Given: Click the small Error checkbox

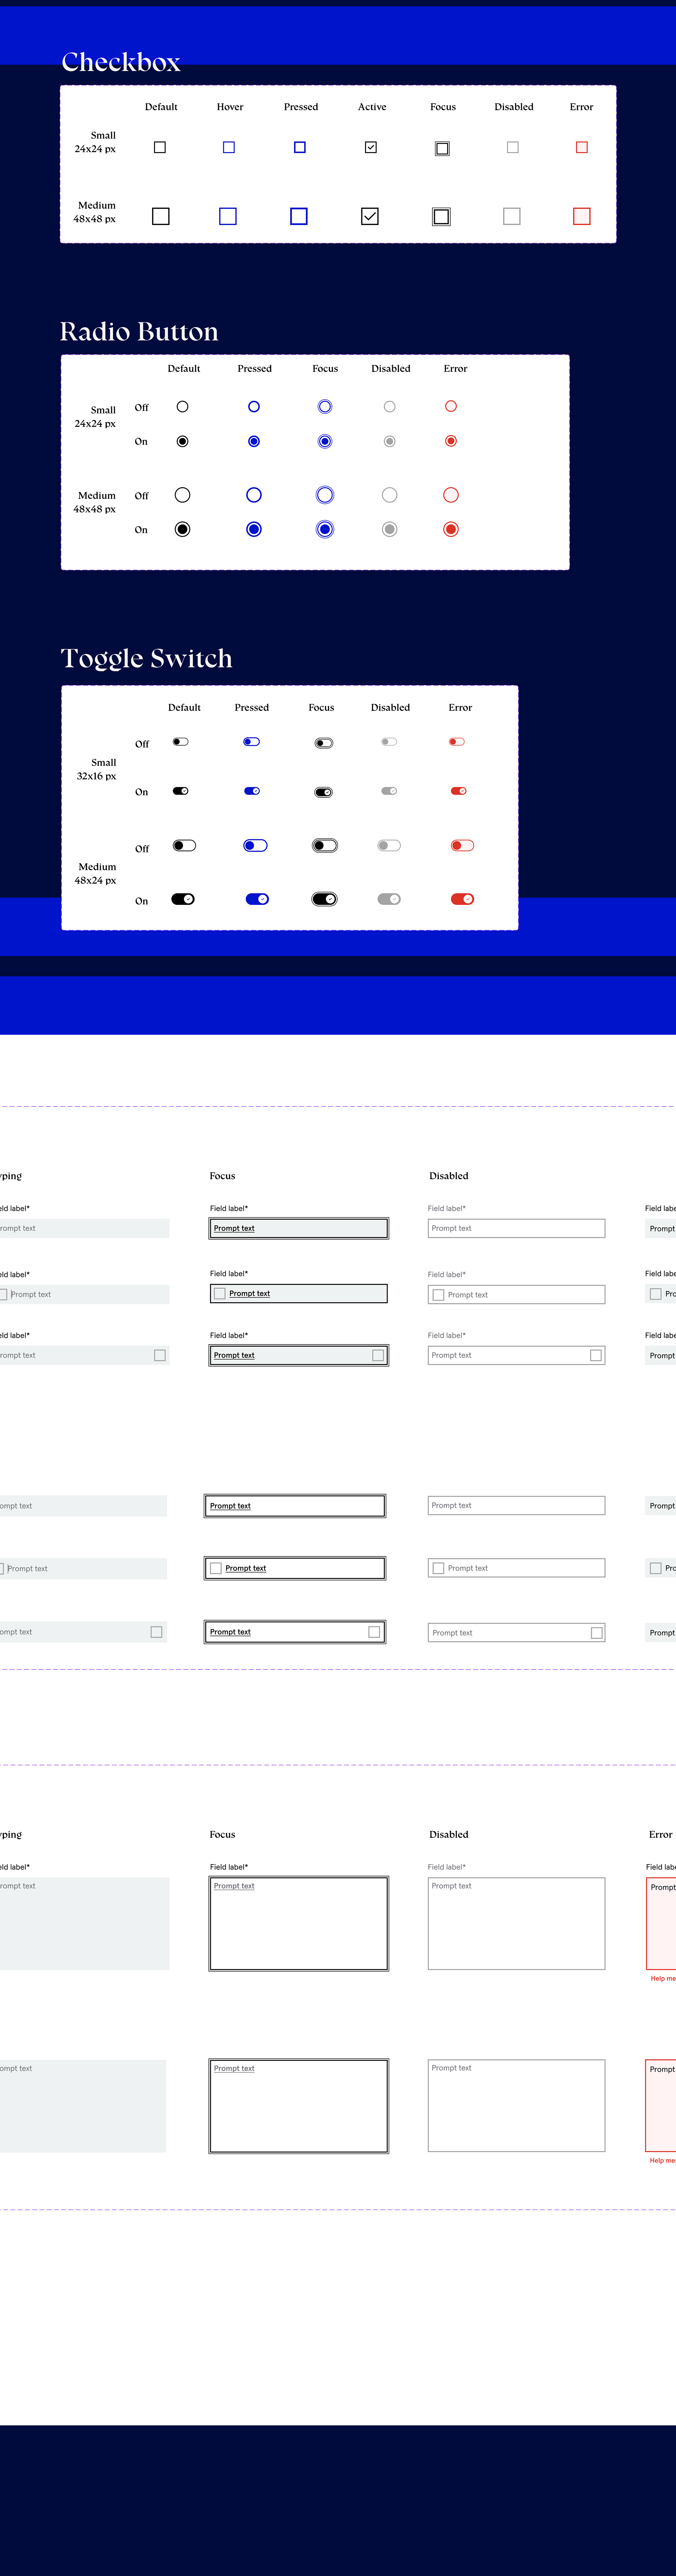Looking at the screenshot, I should 582,147.
